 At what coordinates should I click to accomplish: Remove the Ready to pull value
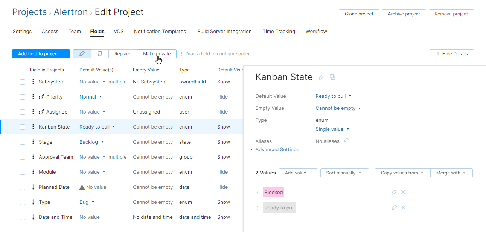[x=403, y=208]
